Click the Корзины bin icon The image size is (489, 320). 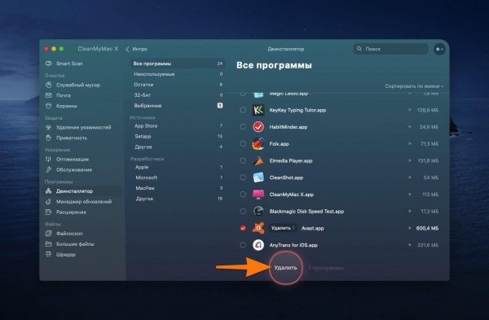click(x=48, y=106)
